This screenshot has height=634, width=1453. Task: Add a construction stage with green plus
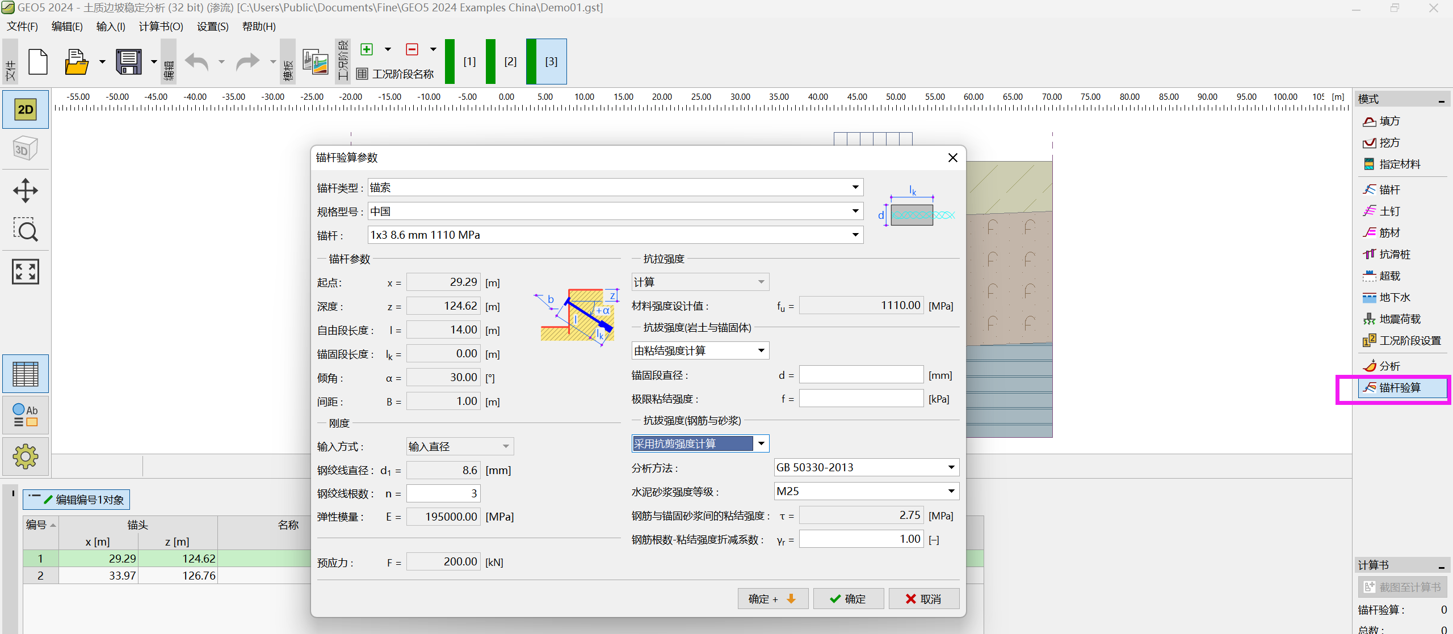pyautogui.click(x=367, y=49)
